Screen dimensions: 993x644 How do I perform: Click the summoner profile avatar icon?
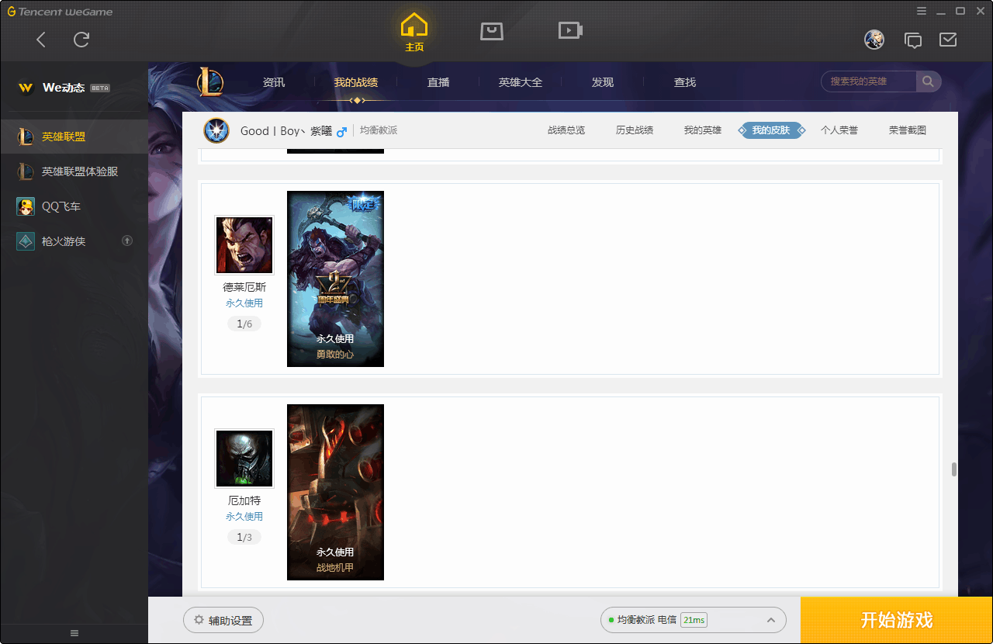point(216,130)
